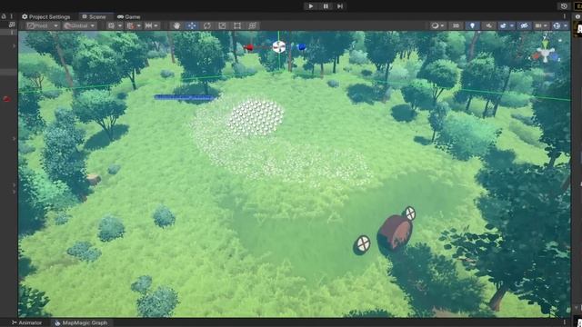Start Play mode with the Play button
582x327 pixels.
311,6
